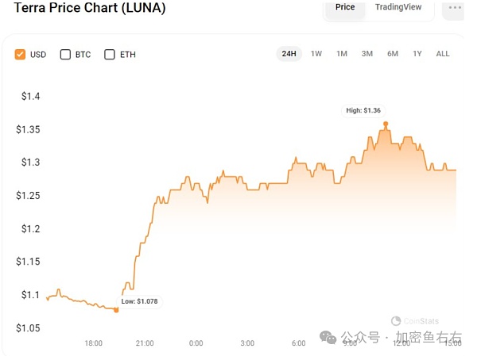Enable the ETH currency checkbox
The image size is (477, 356).
(x=110, y=55)
